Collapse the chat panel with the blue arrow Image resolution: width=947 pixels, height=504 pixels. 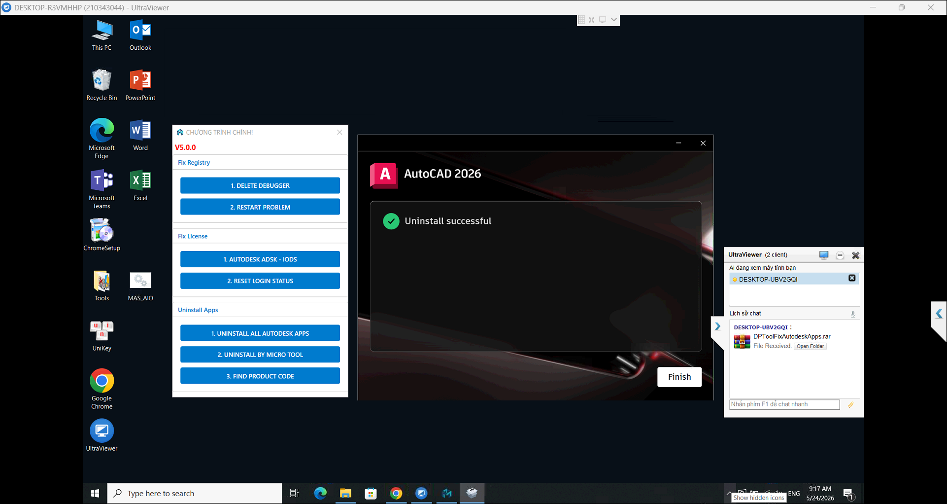coord(717,326)
